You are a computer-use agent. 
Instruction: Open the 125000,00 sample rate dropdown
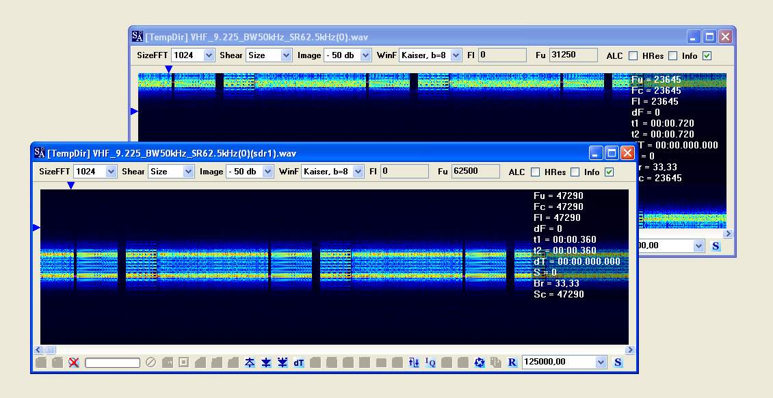point(601,362)
